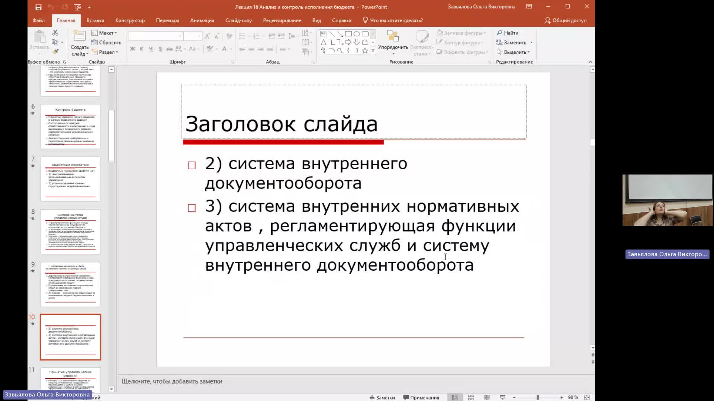
Task: Switch to the Слайд-шоу ribbon tab
Action: 238,20
